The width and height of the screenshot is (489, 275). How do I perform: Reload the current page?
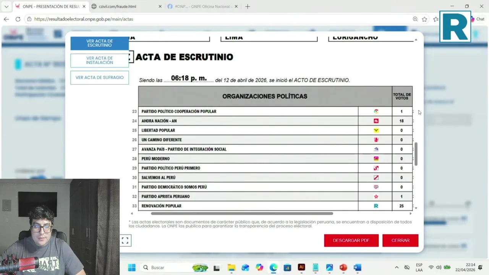pos(18,19)
